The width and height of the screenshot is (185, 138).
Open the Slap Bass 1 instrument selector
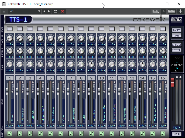43,110
